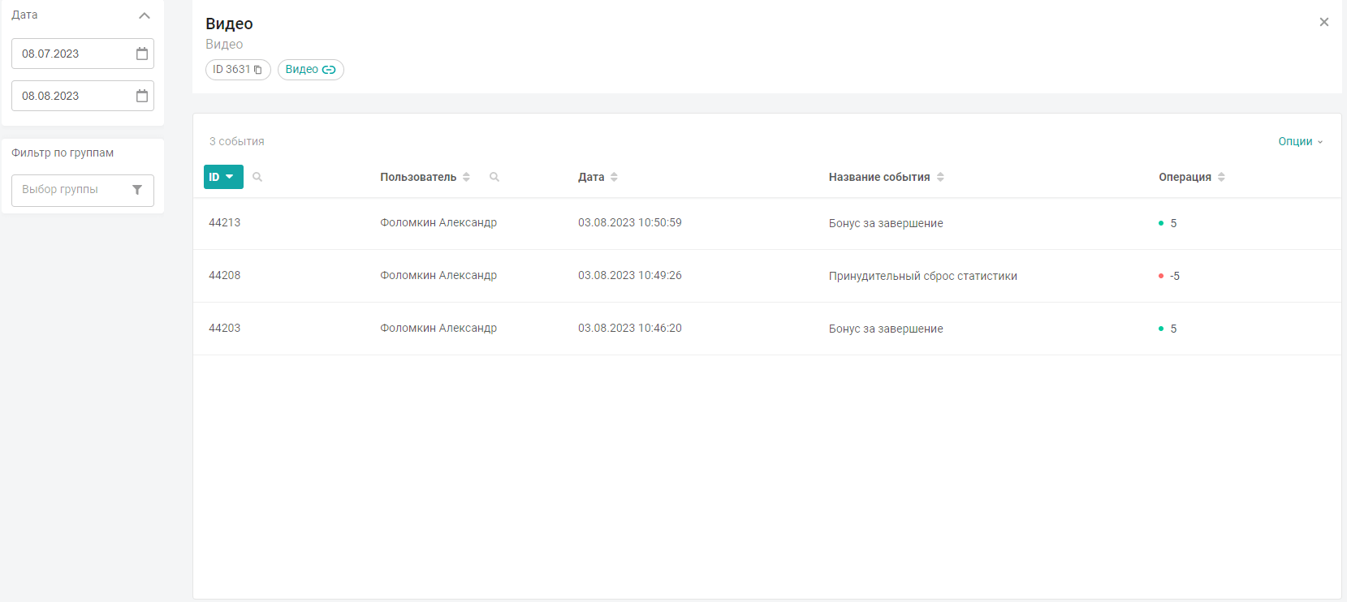The image size is (1347, 602).
Task: Collapse the Дата filter section
Action: (x=145, y=15)
